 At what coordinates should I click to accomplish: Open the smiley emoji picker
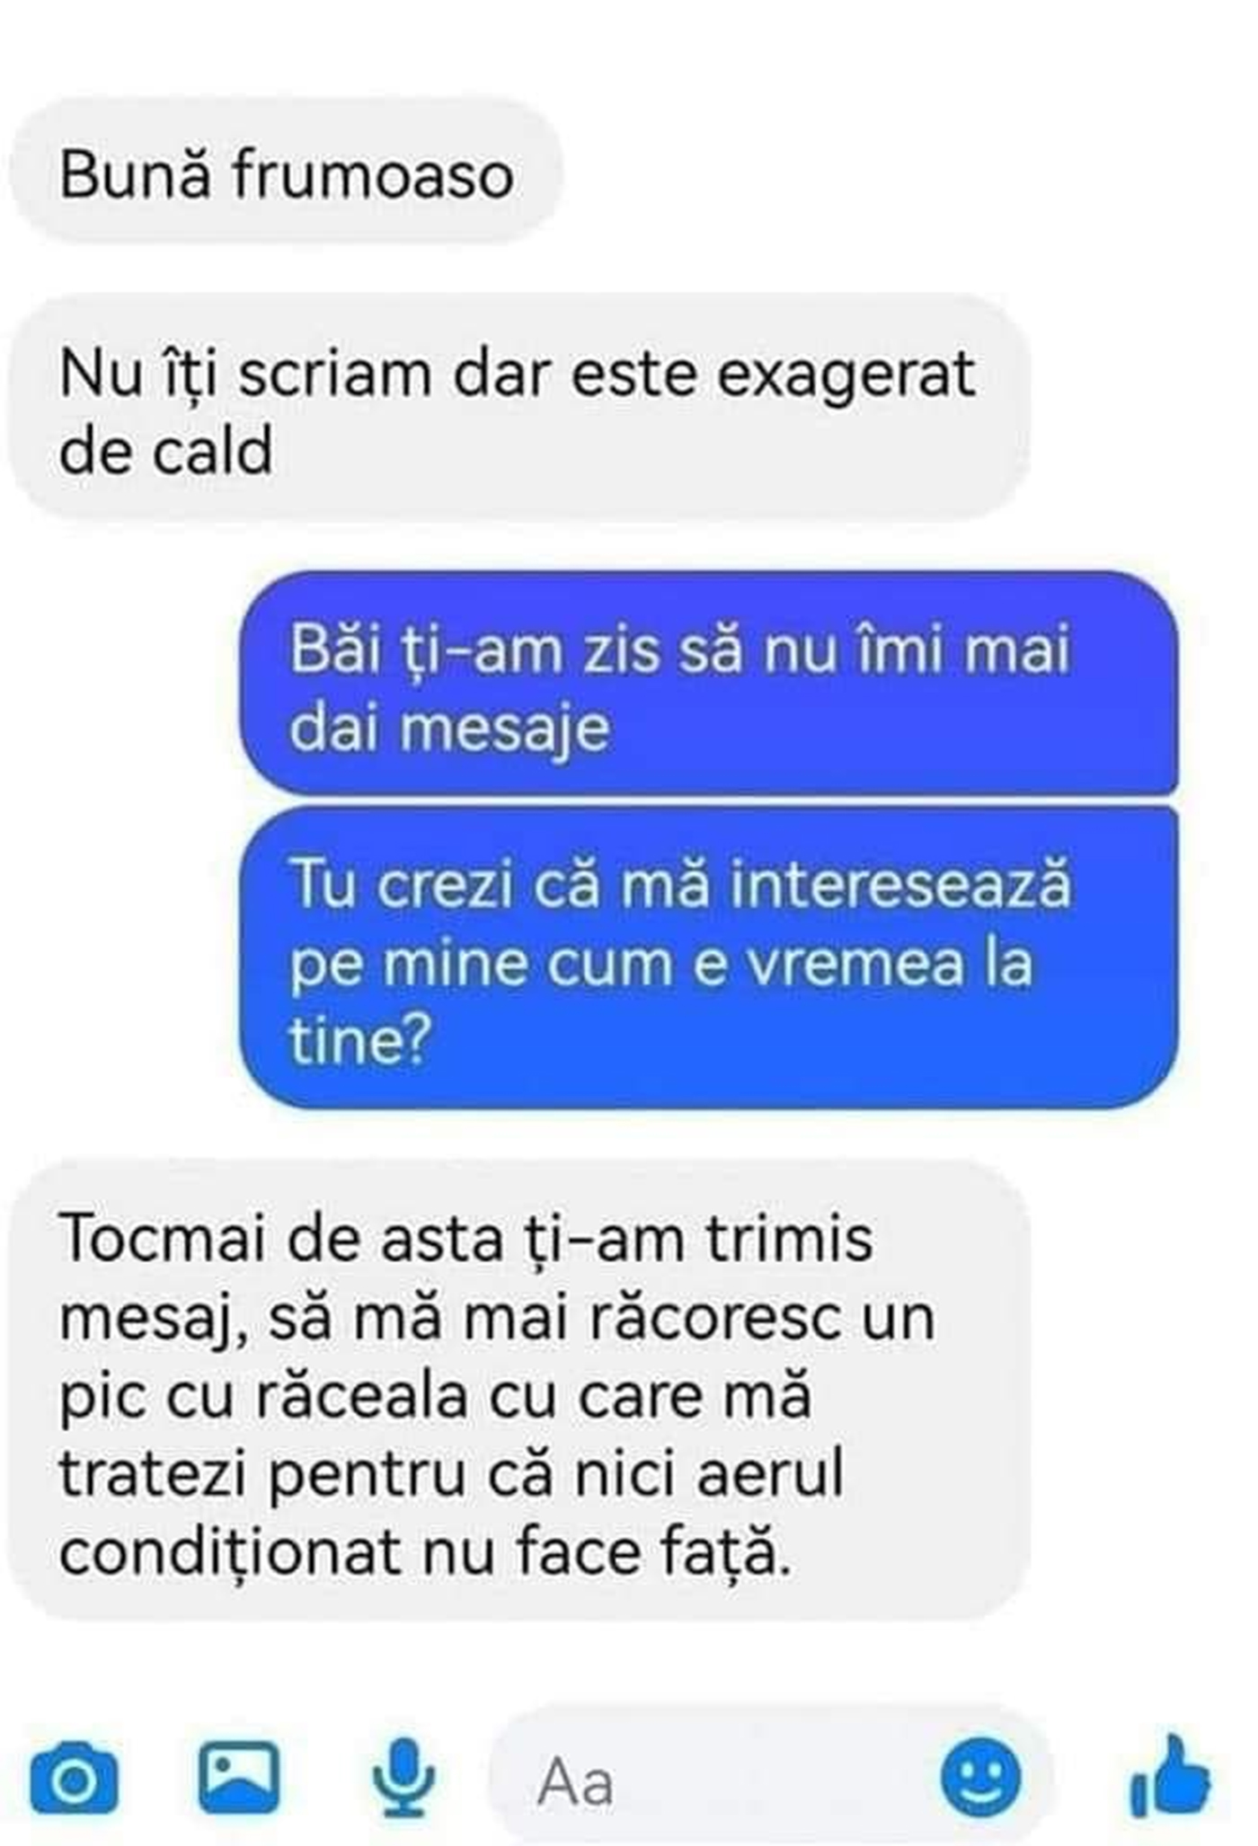(981, 1776)
